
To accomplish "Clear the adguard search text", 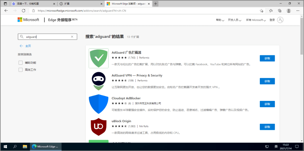I will pos(72,37).
